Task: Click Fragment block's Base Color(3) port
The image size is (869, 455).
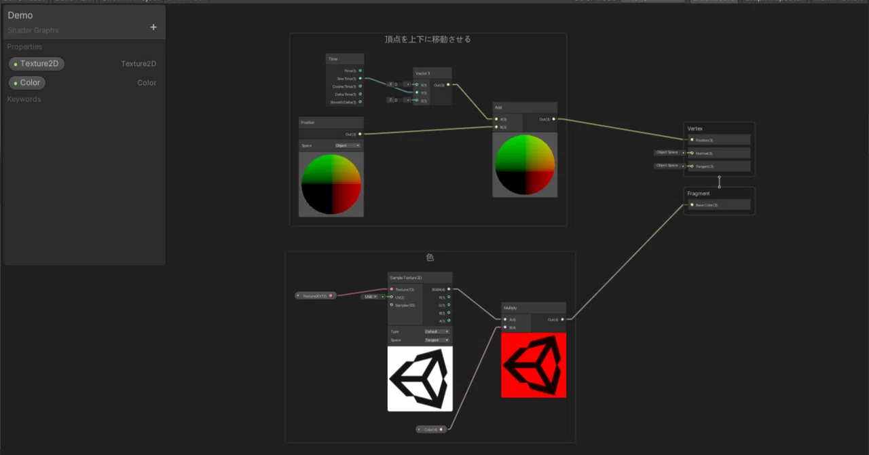Action: [x=692, y=204]
